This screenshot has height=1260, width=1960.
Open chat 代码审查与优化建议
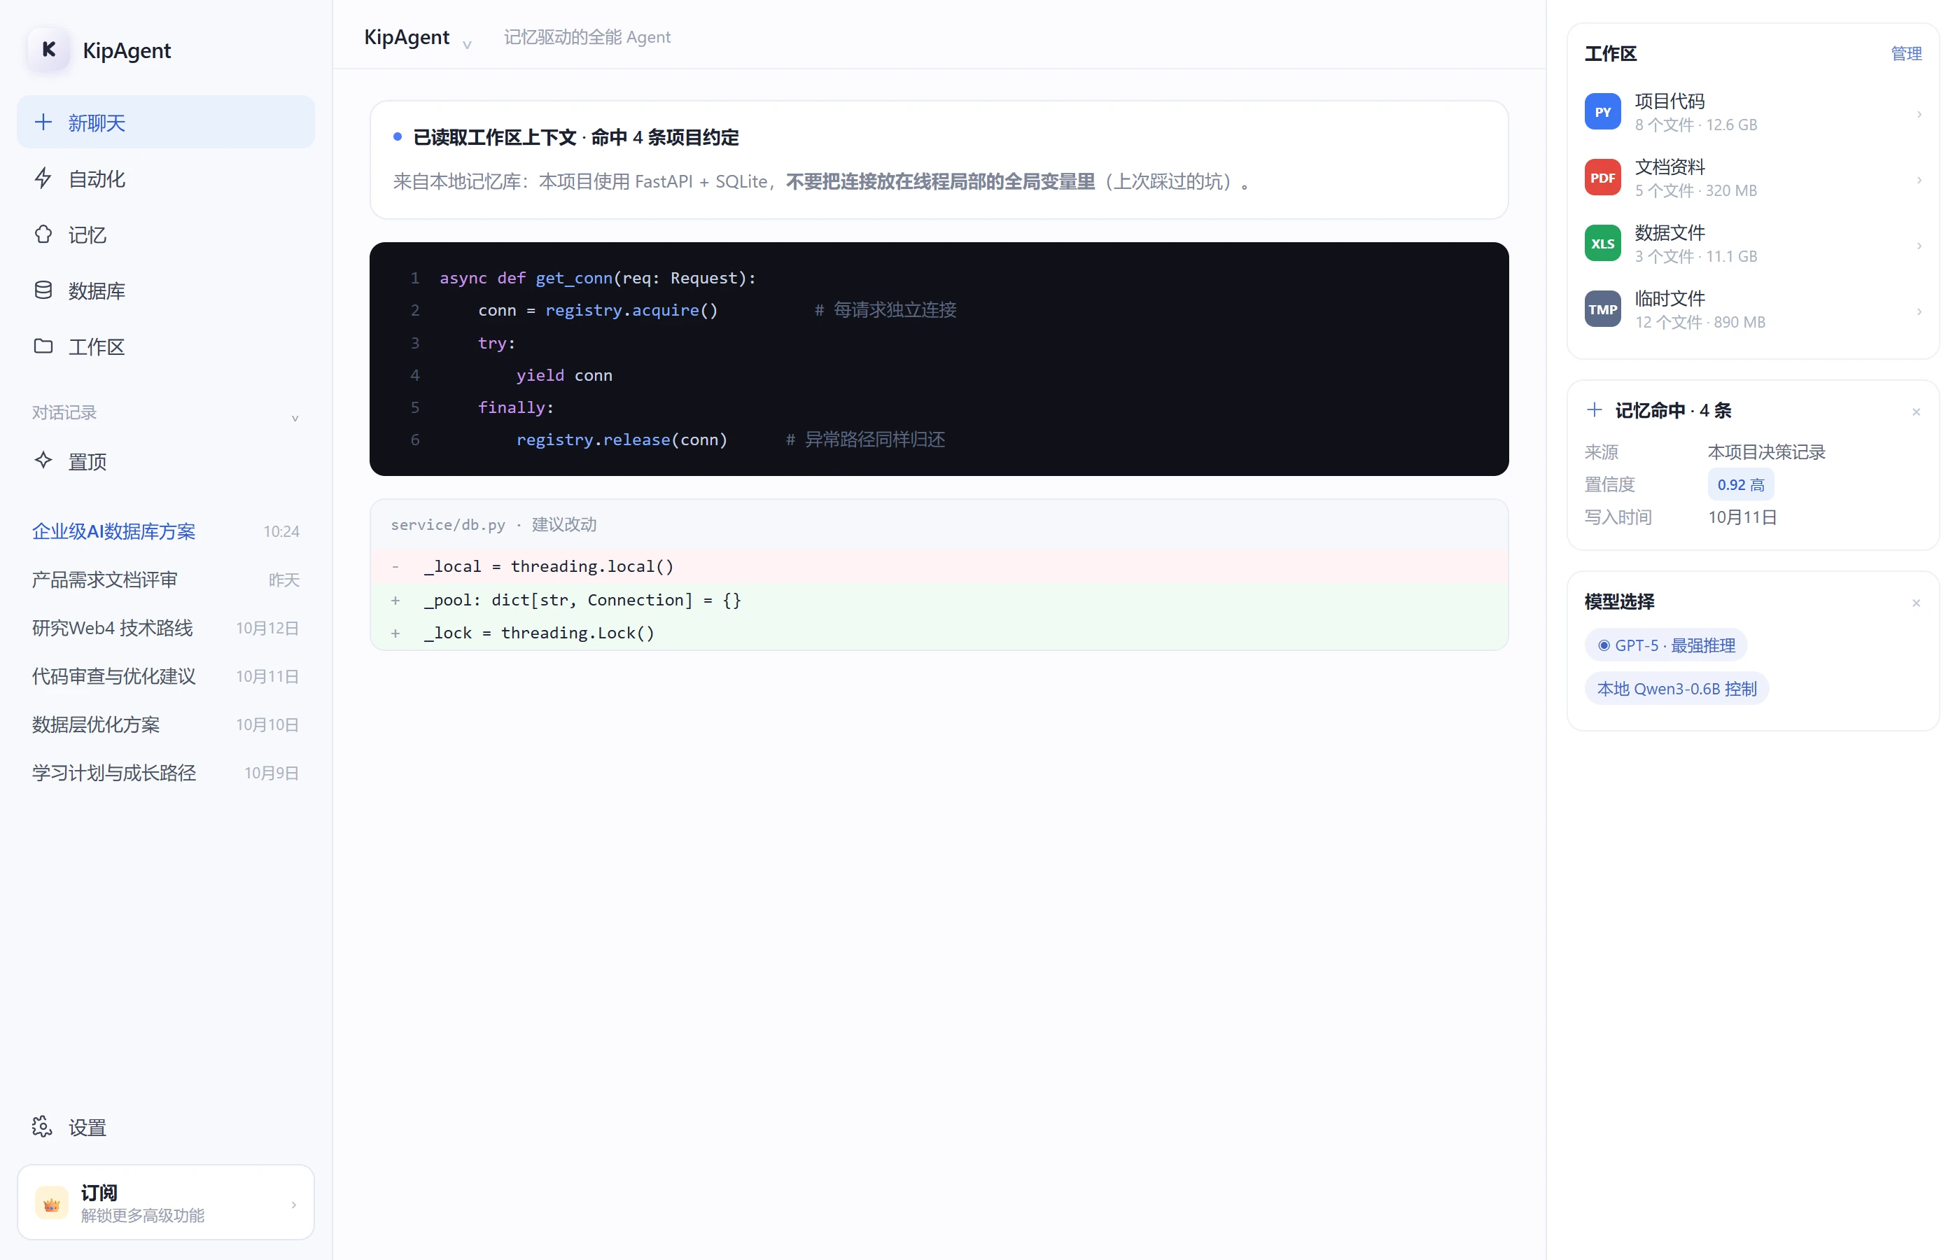pyautogui.click(x=165, y=675)
